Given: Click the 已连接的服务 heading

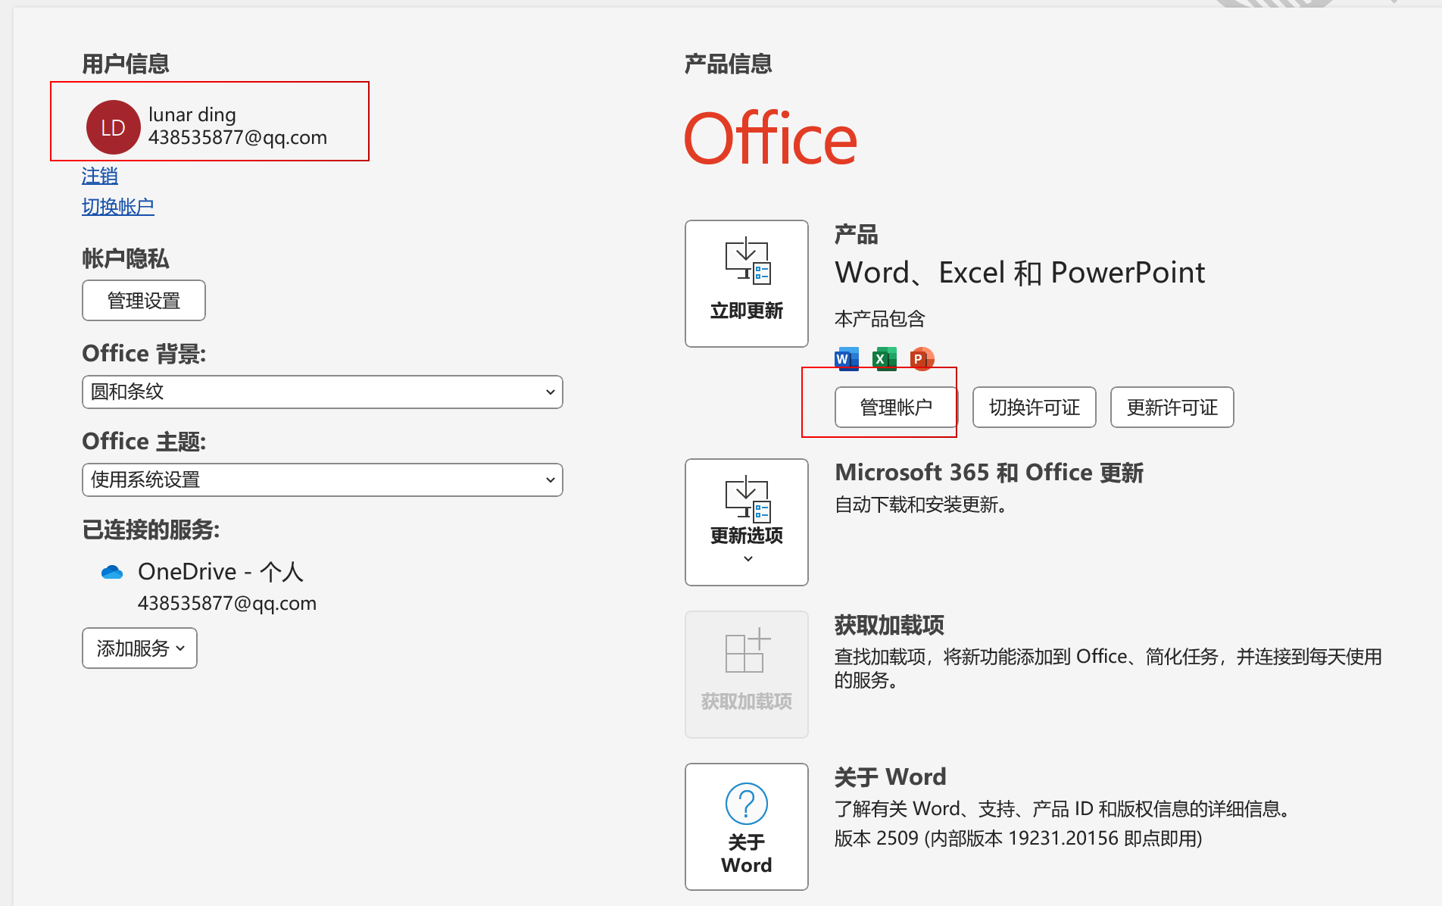Looking at the screenshot, I should (x=151, y=530).
